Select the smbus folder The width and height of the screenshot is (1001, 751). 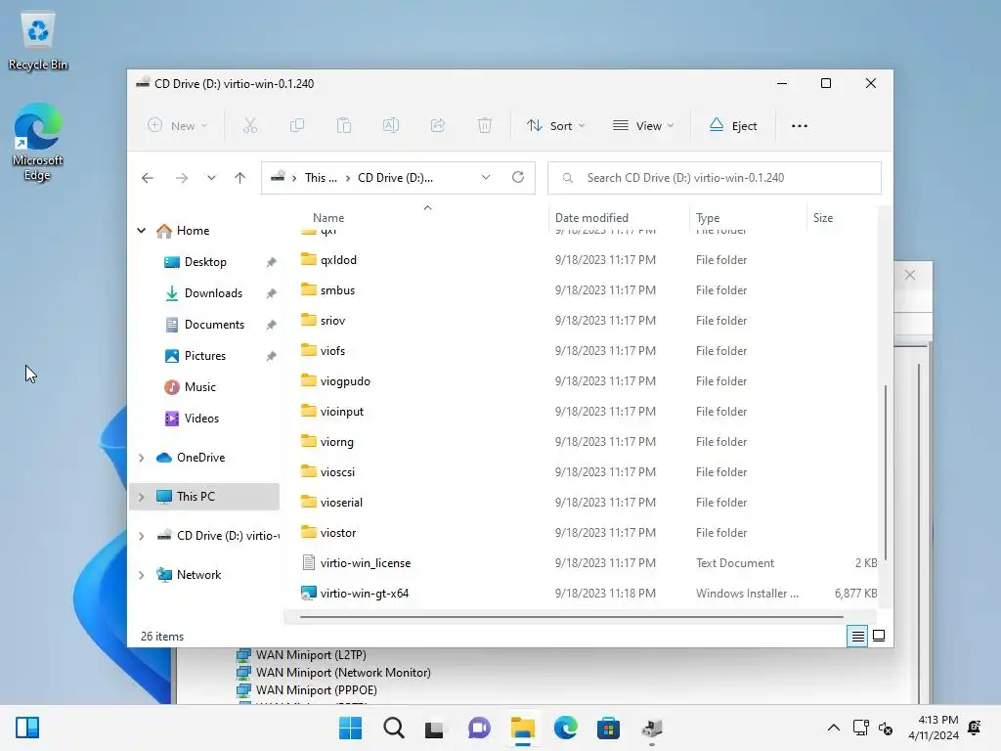pyautogui.click(x=337, y=289)
